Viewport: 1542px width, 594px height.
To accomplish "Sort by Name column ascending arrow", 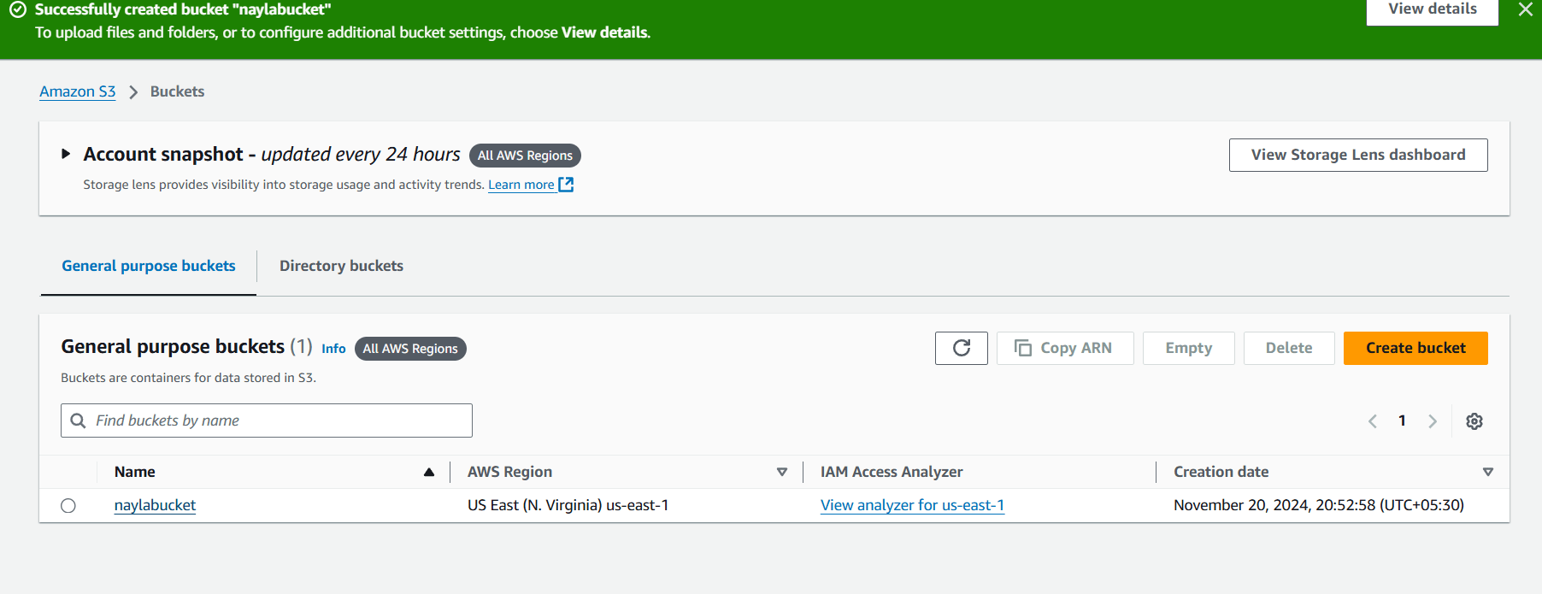I will click(429, 472).
